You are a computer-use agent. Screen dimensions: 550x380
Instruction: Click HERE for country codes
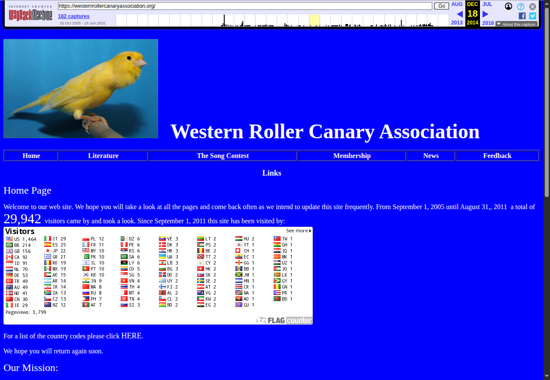click(x=131, y=336)
